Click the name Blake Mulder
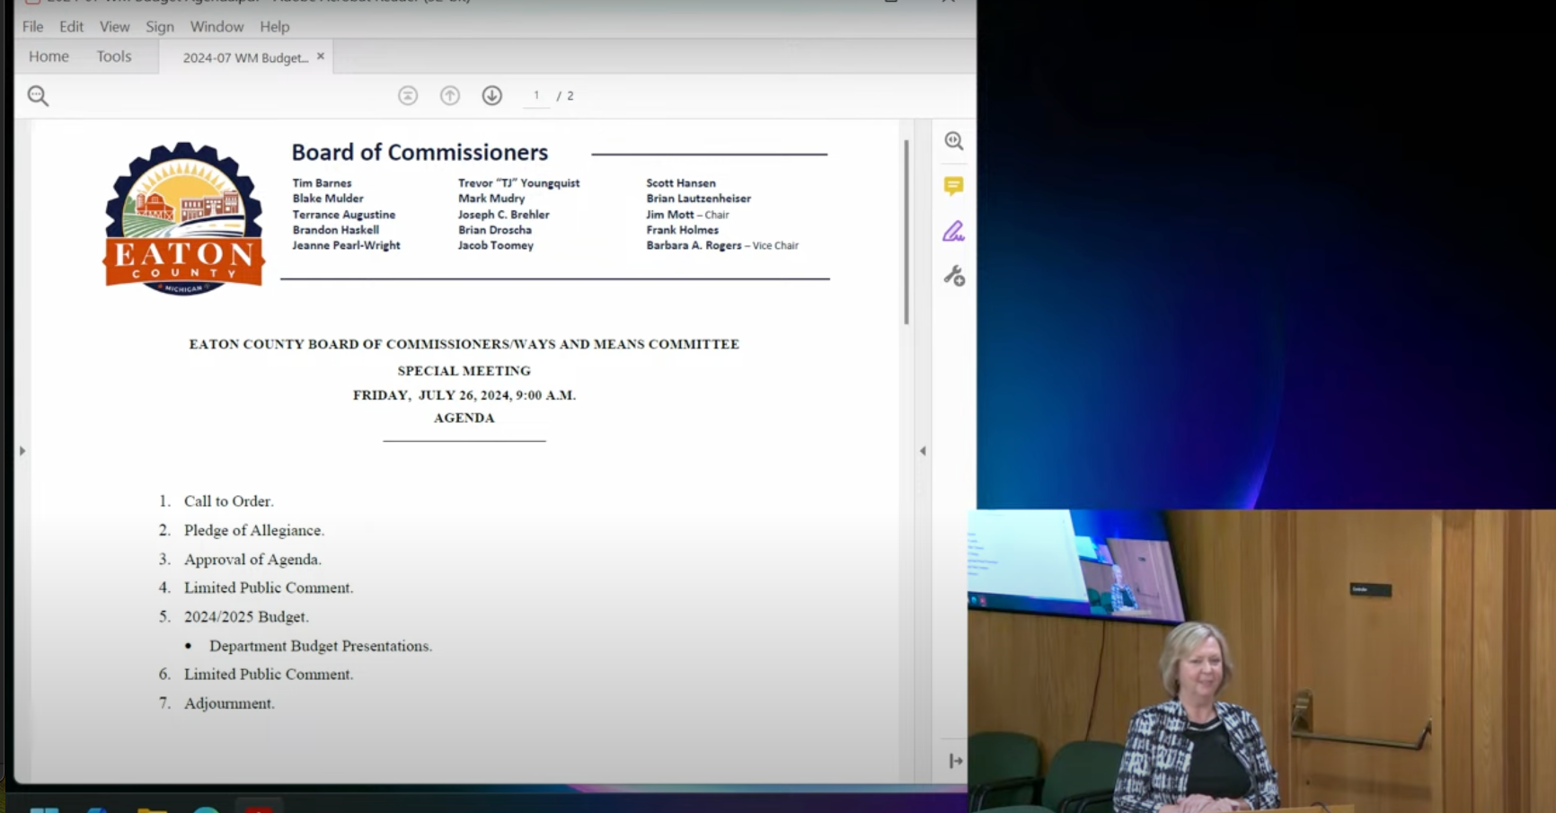Screen dimensions: 1556x813 coord(328,199)
